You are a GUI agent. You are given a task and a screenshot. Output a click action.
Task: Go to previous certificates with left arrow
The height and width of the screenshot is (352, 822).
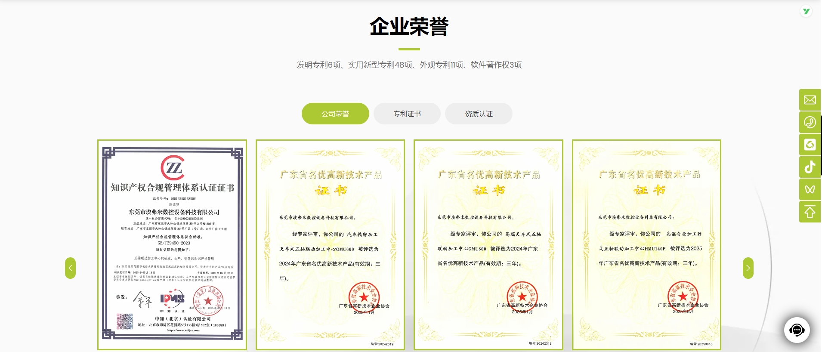click(x=71, y=268)
